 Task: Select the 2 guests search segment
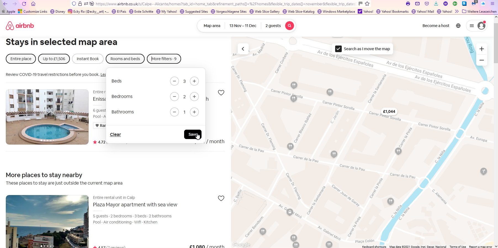(x=273, y=26)
